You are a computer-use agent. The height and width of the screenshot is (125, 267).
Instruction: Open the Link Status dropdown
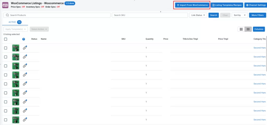(198, 15)
